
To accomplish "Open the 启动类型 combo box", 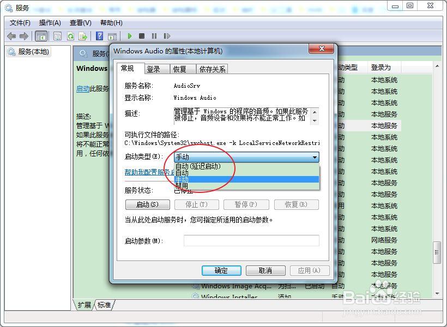I will tap(246, 157).
